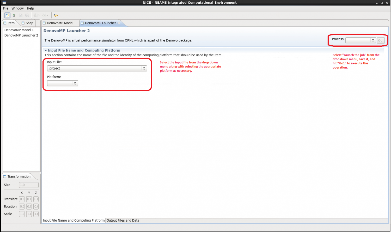Open the Window menu
Screen dimensions: 391x232
tap(17, 8)
